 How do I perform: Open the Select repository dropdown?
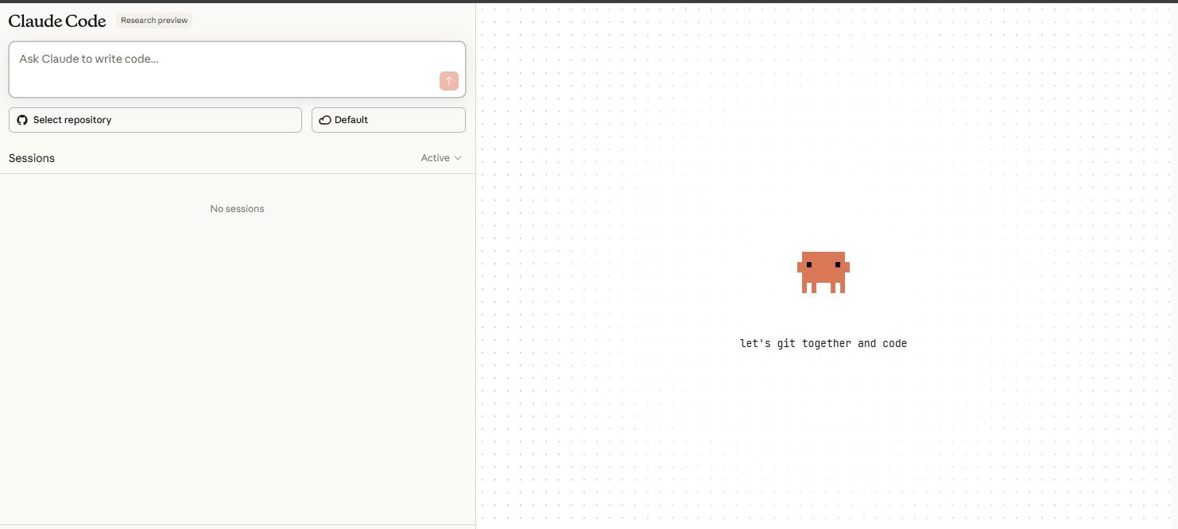coord(155,120)
